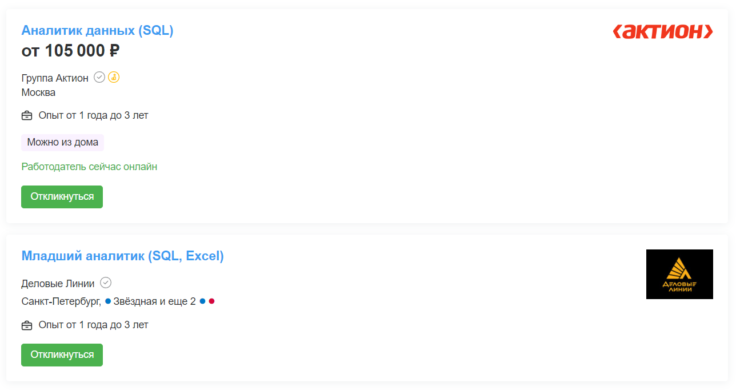Screen dimensions: 736x391
Task: Open the Деловые Линии logo image
Action: [679, 274]
